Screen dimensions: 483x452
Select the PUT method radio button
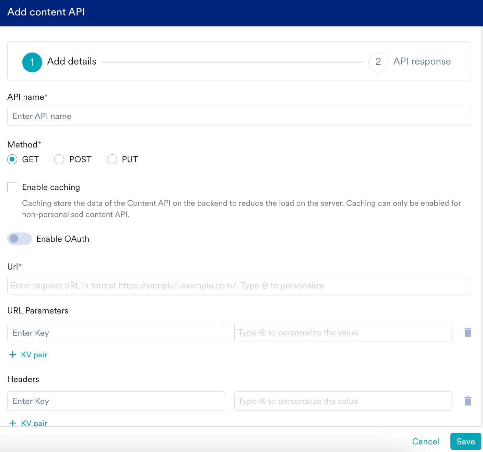(x=112, y=159)
